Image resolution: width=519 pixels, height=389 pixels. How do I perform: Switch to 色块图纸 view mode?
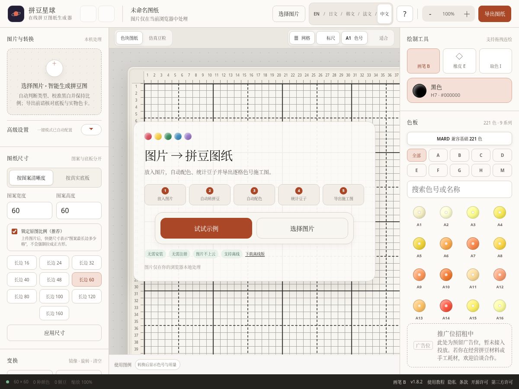coord(129,38)
